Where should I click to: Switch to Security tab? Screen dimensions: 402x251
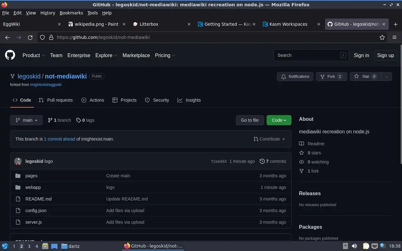click(157, 100)
